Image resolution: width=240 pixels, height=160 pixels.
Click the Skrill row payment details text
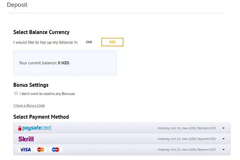[x=186, y=139]
